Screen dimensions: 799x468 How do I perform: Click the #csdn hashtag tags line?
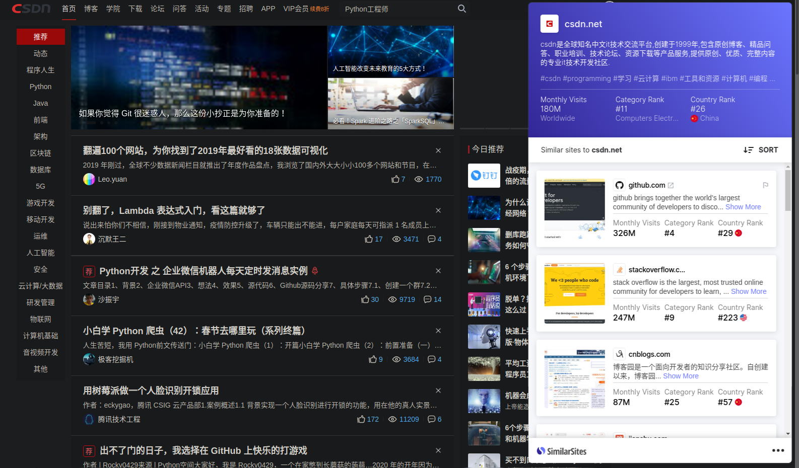[658, 79]
